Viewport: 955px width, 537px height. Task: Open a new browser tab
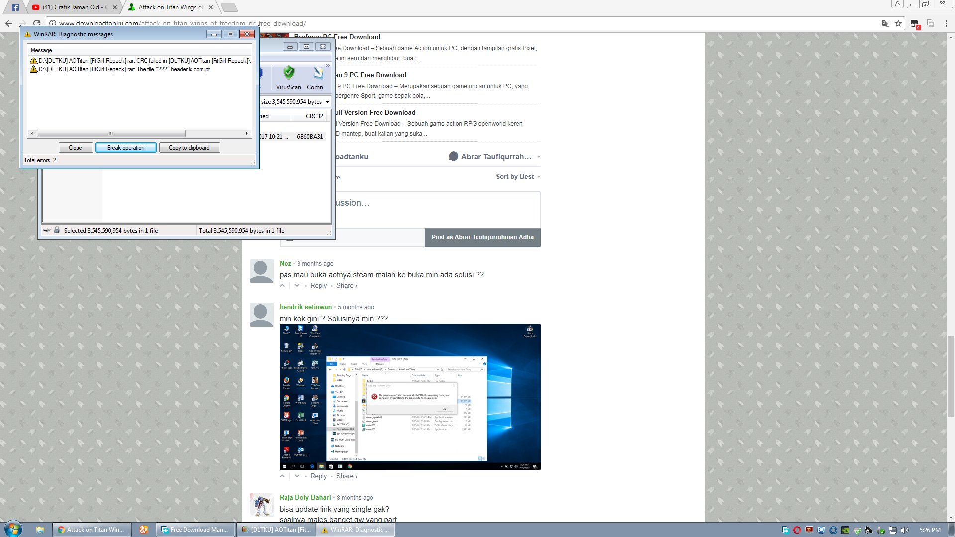pyautogui.click(x=229, y=7)
